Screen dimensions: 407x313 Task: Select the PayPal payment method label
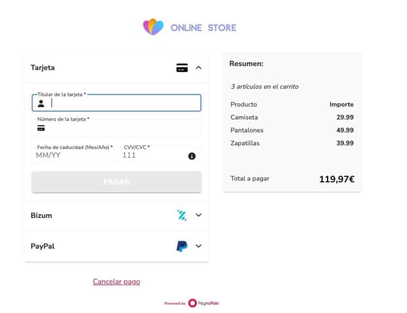[42, 246]
